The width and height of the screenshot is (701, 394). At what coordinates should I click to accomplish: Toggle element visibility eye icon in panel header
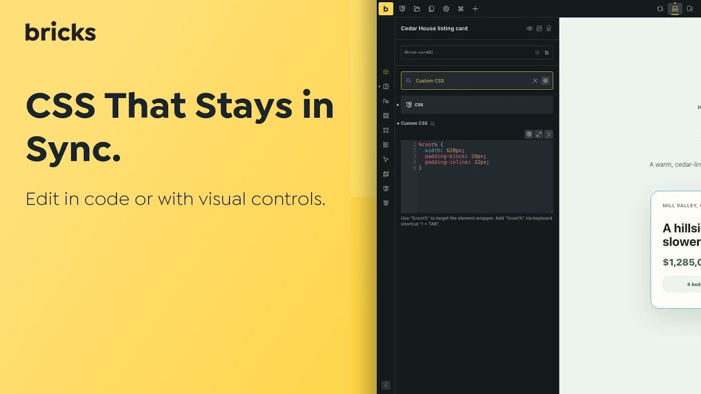(x=530, y=28)
